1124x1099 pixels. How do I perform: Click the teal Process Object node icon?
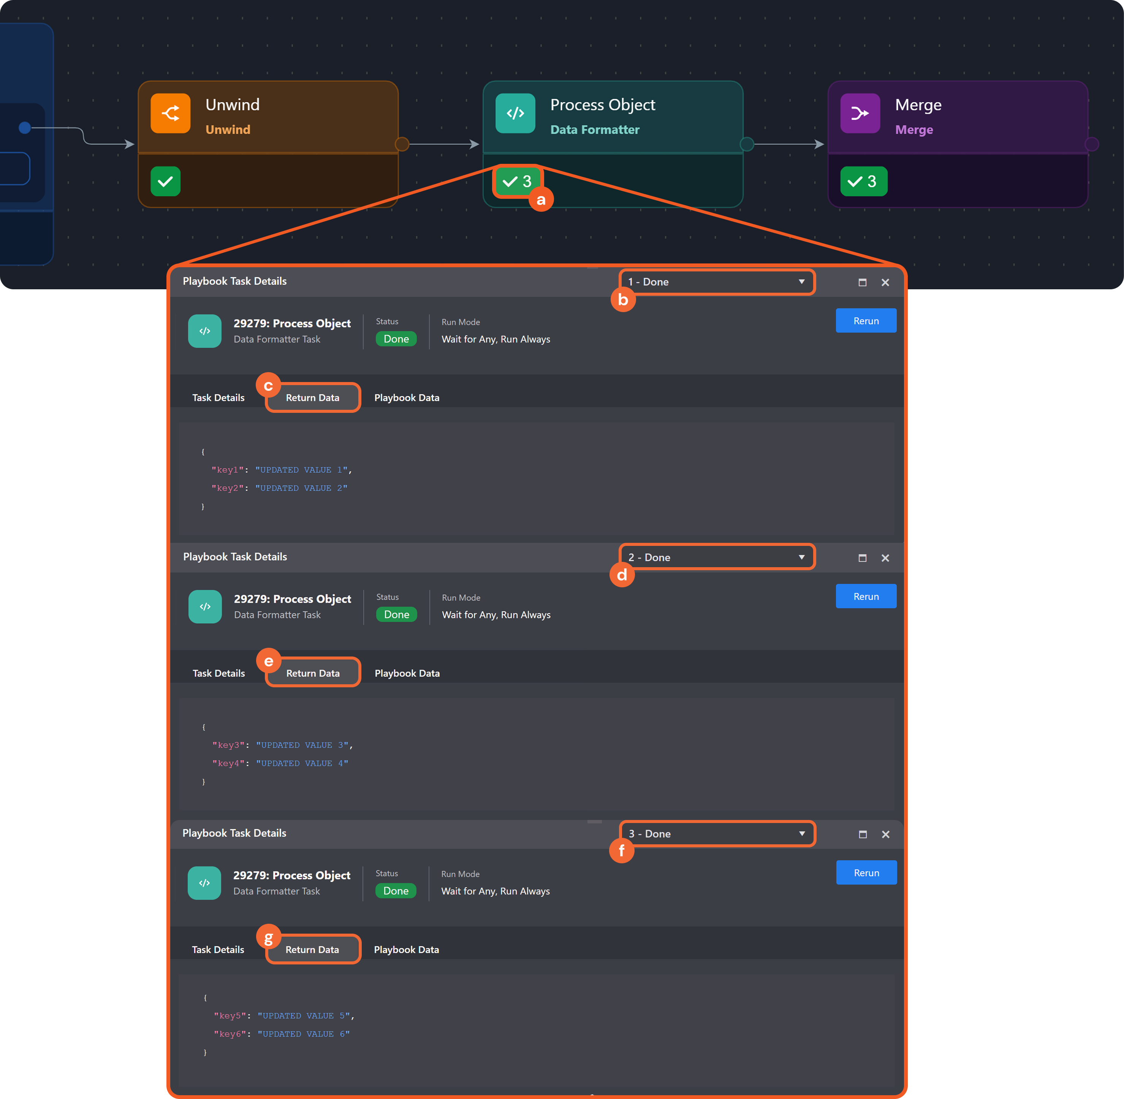[515, 113]
